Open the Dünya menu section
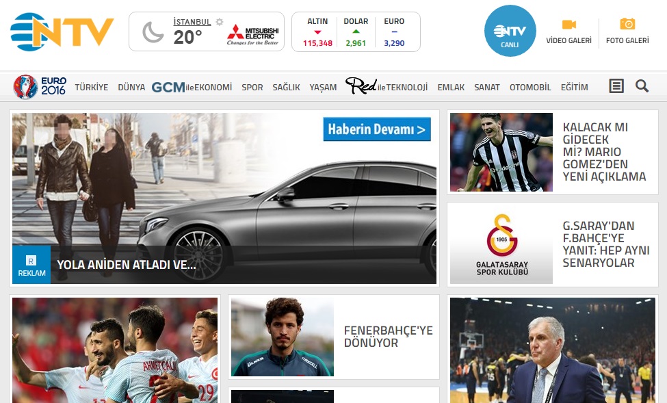The image size is (667, 403). (x=131, y=88)
